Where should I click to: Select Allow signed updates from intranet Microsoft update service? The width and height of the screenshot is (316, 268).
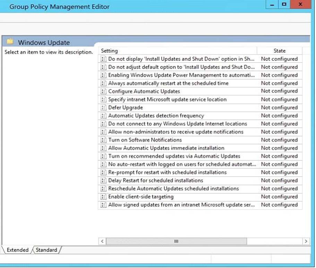click(181, 205)
